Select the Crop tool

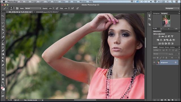tap(3, 30)
